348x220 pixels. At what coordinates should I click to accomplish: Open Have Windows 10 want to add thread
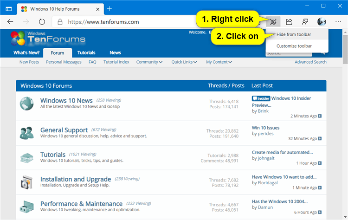[x=284, y=177]
